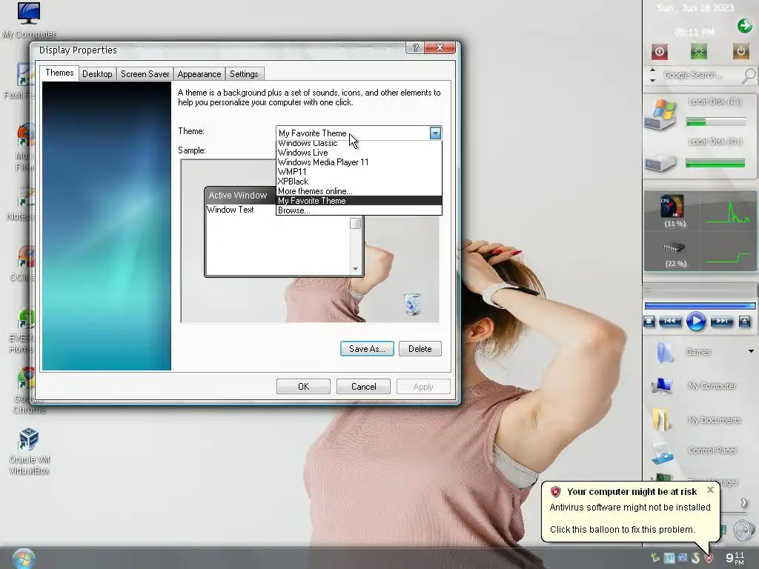Click the Safely Remove Hardware tray icon

tap(655, 558)
